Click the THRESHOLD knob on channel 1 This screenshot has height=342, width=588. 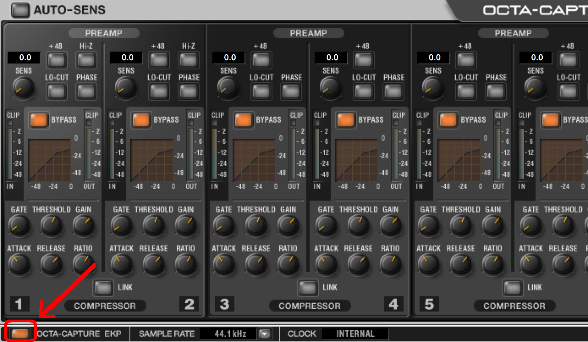pyautogui.click(x=51, y=225)
